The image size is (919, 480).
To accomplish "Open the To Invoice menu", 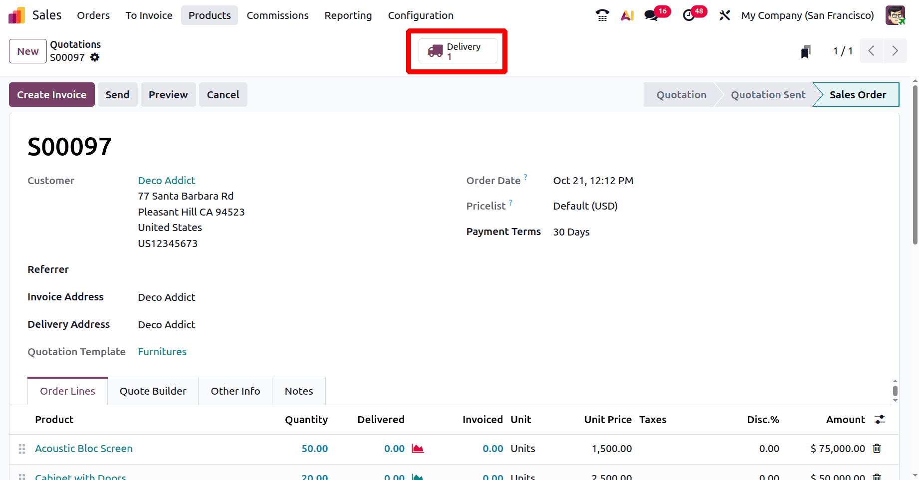I will (x=149, y=15).
